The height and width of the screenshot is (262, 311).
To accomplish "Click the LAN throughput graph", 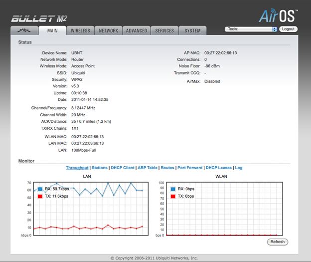I will point(91,209).
